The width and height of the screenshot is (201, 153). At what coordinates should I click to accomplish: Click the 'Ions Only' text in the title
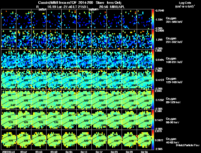coord(114,3)
